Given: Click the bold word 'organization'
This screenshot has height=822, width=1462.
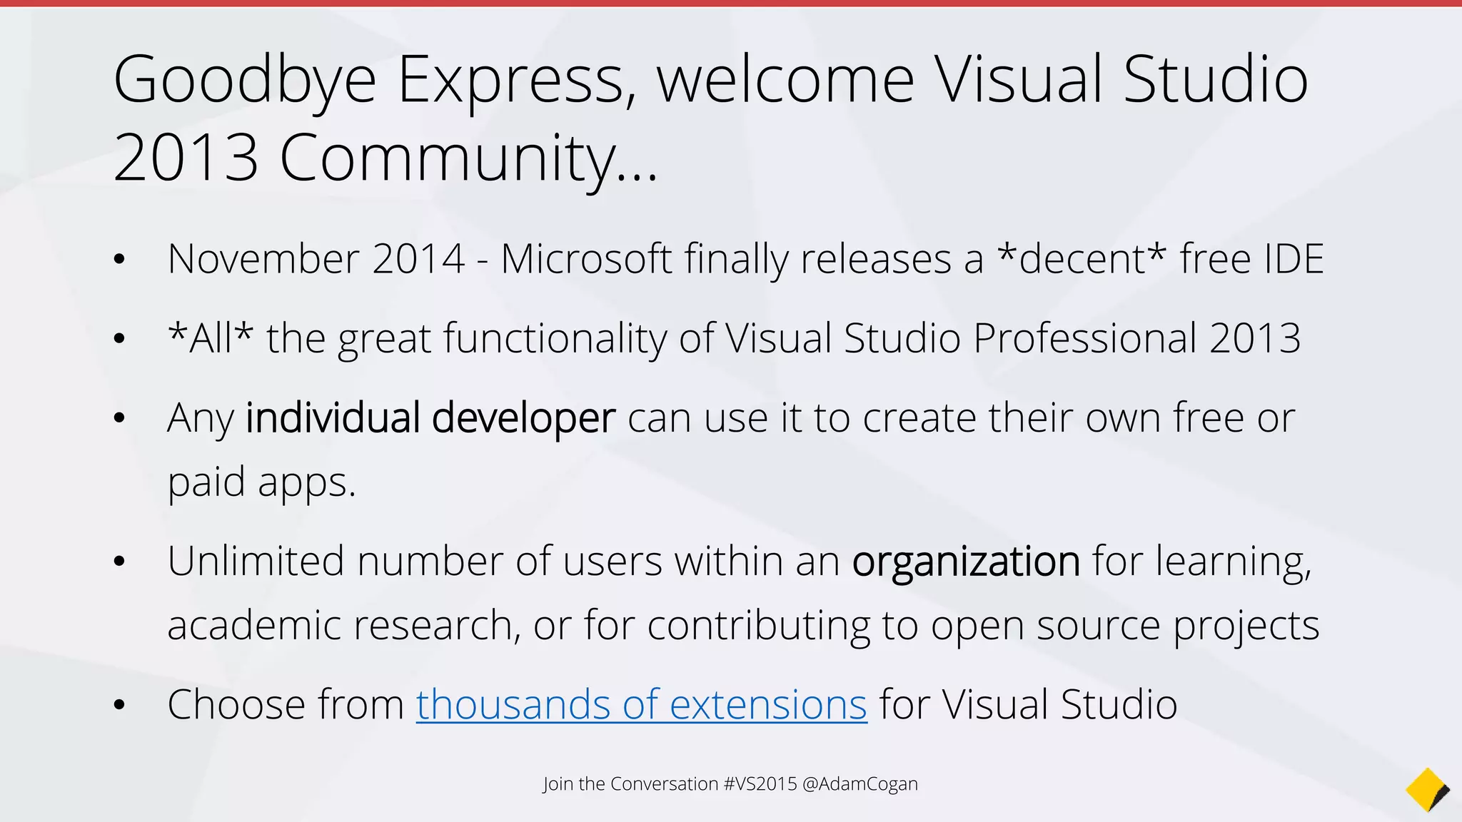Looking at the screenshot, I should 966,562.
